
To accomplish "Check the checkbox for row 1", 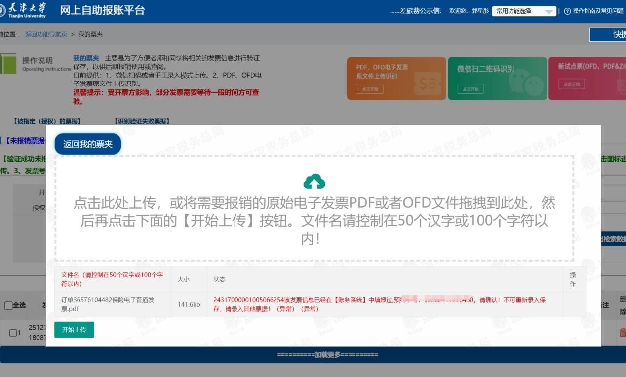I will 13,333.
